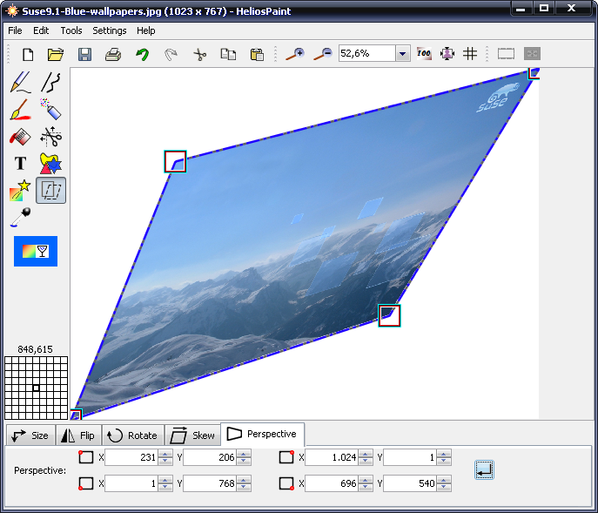
Task: Apply perspective with enter button
Action: [x=484, y=469]
